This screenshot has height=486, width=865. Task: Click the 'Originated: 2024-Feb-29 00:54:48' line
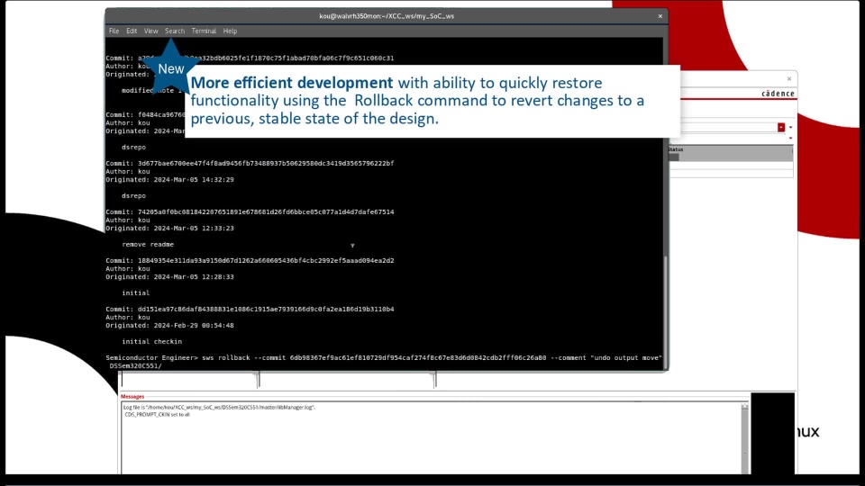[170, 326]
